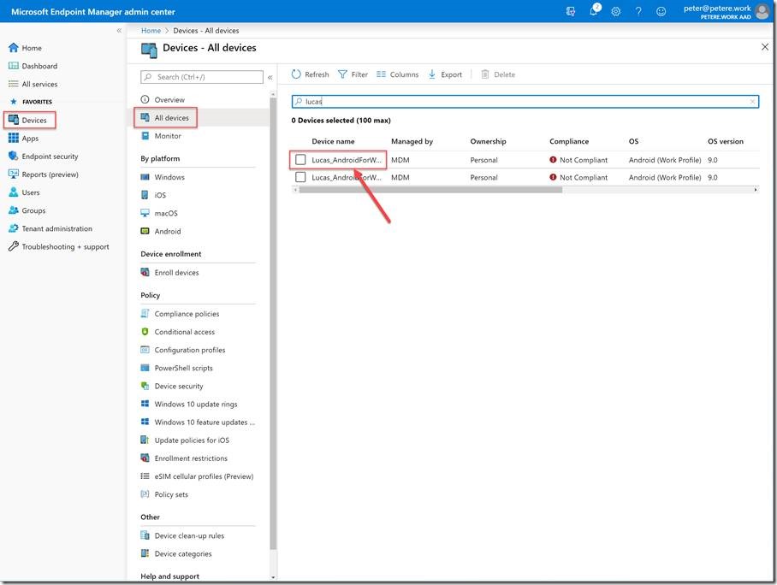
Task: Check the first Lucas_AndroidForW device checkbox
Action: point(300,160)
